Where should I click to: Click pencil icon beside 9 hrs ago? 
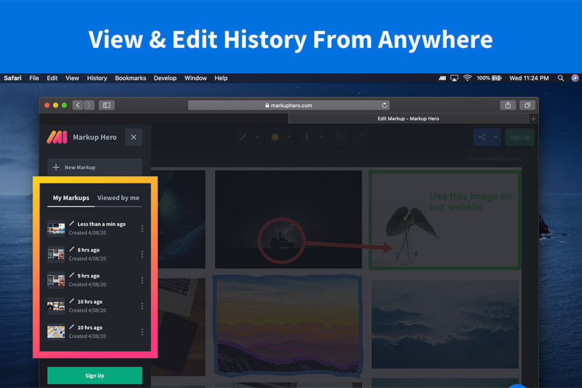(72, 275)
